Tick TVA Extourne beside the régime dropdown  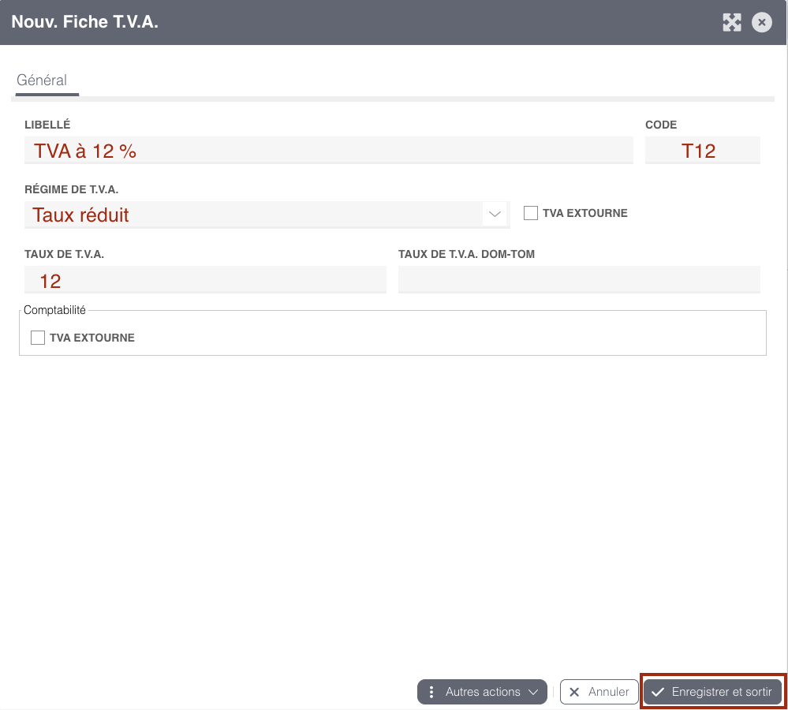(x=531, y=213)
